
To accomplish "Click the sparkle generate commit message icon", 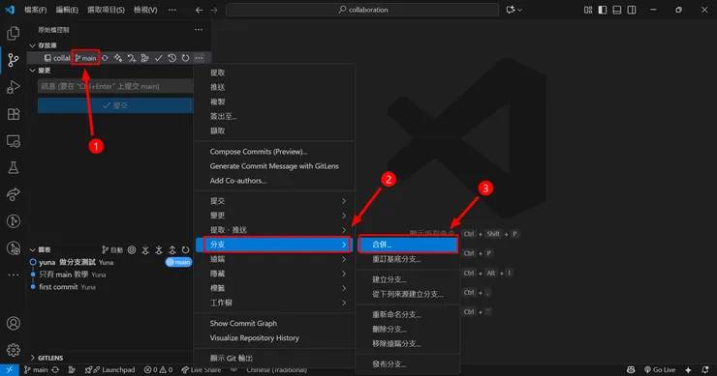I will (118, 58).
